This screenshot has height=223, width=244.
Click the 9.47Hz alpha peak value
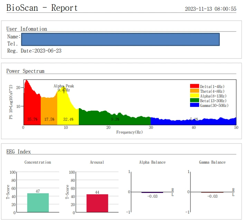[x=64, y=90]
